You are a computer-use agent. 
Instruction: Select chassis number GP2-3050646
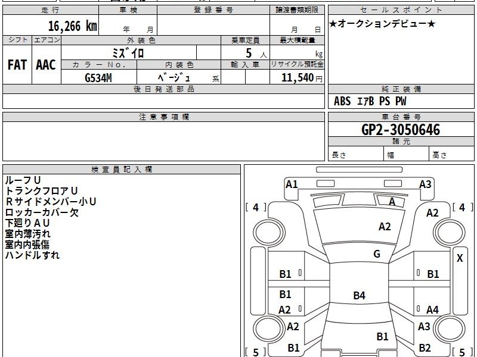click(401, 130)
